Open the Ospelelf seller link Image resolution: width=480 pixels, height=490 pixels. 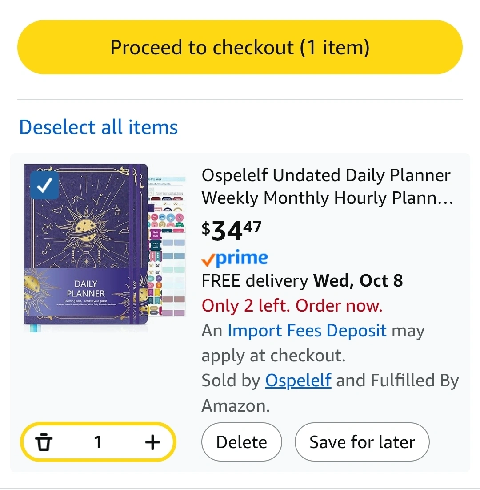pyautogui.click(x=298, y=381)
